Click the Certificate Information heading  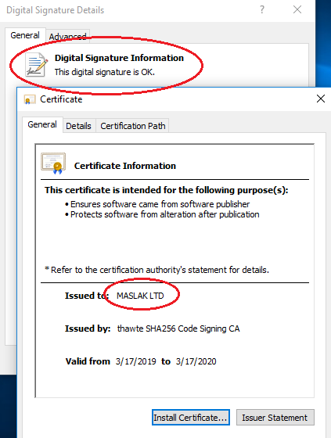(x=125, y=166)
